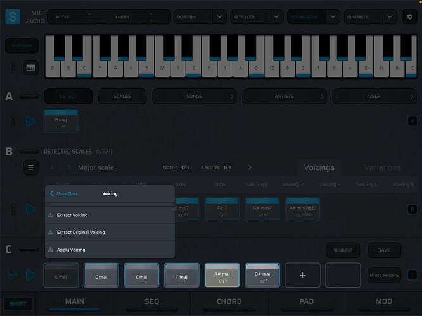
Task: Open the SEQ bottom tab
Action: [152, 304]
